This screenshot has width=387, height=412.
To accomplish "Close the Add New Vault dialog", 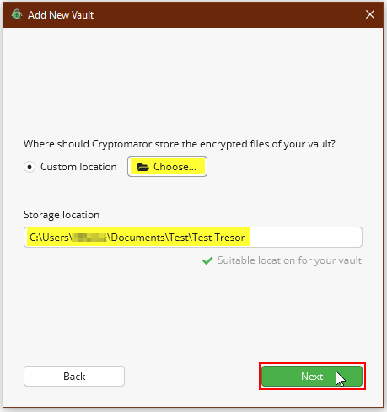I will [x=370, y=14].
